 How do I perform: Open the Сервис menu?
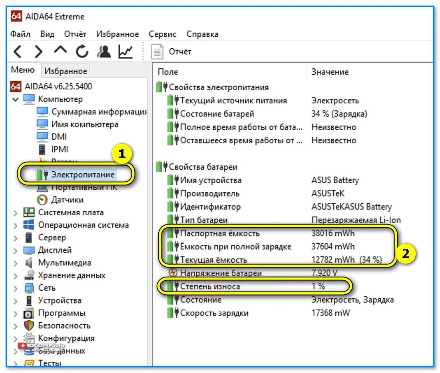tap(163, 34)
